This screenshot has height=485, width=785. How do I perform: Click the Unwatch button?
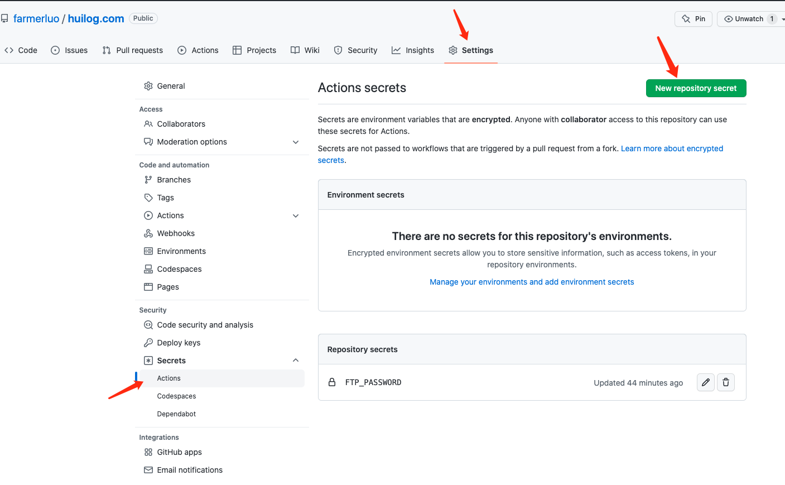pos(750,18)
